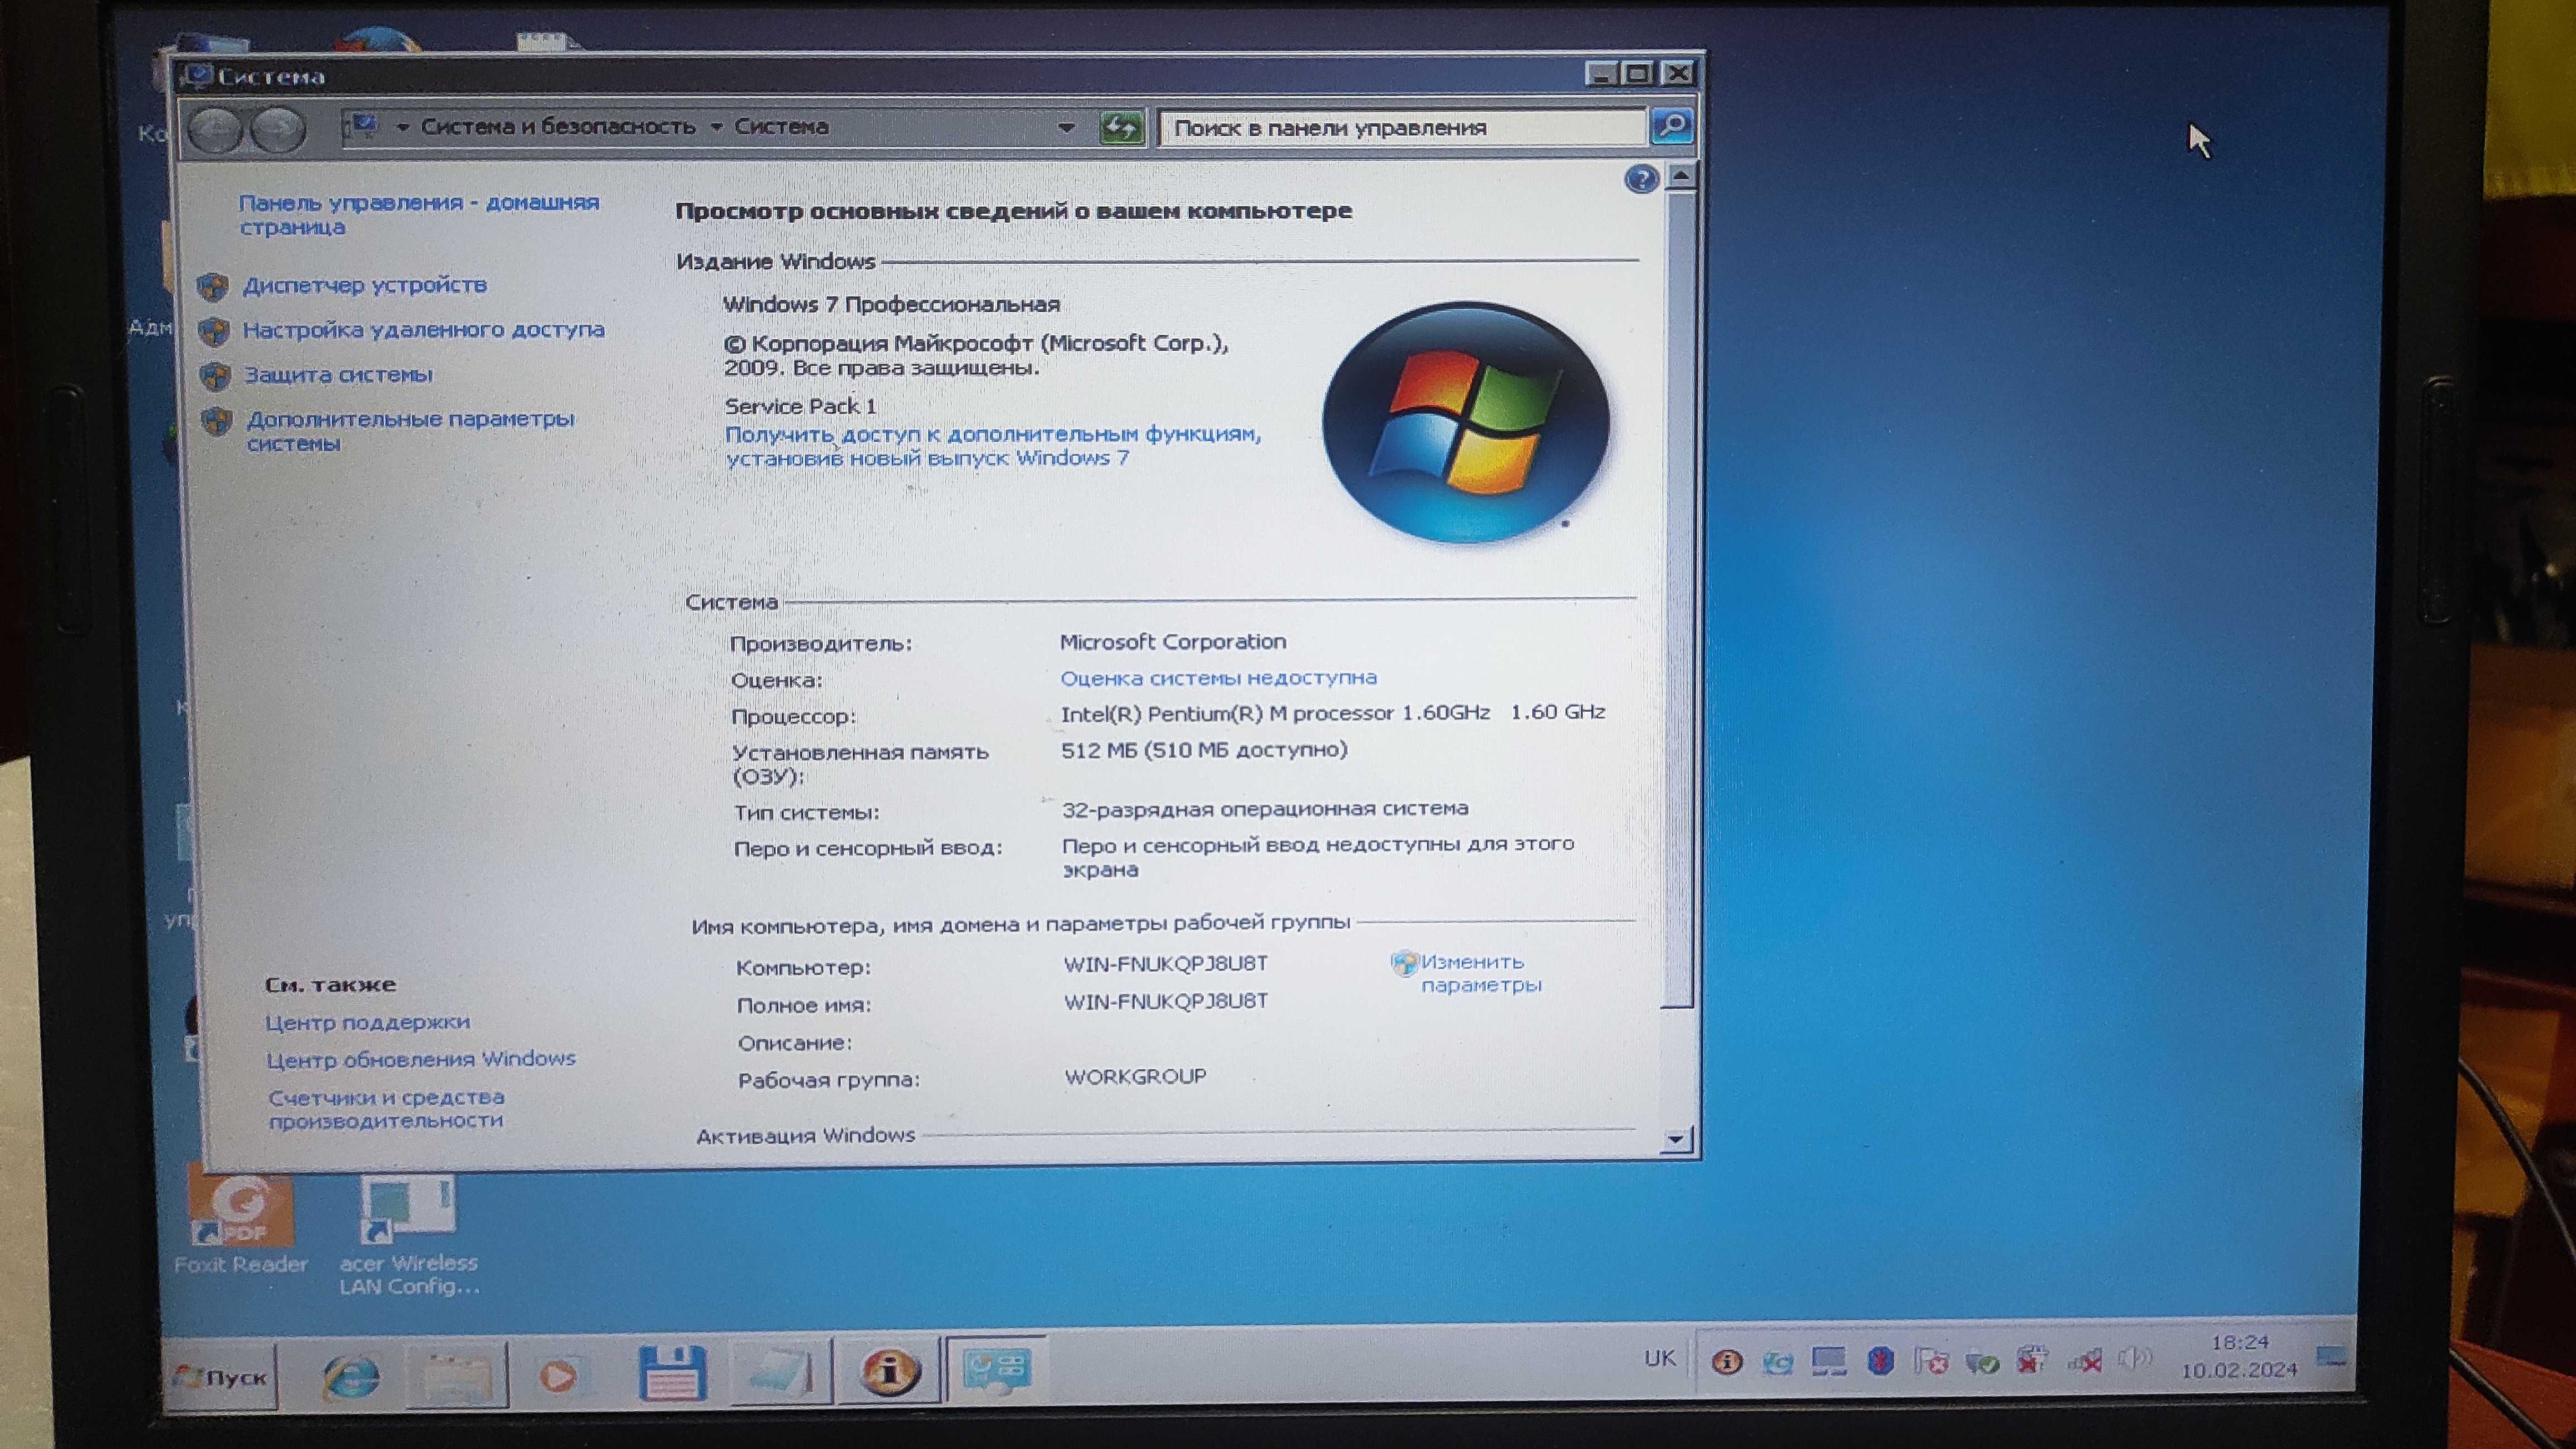The height and width of the screenshot is (1449, 2576).
Task: Click the window title icon 'Система'
Action: (199, 76)
